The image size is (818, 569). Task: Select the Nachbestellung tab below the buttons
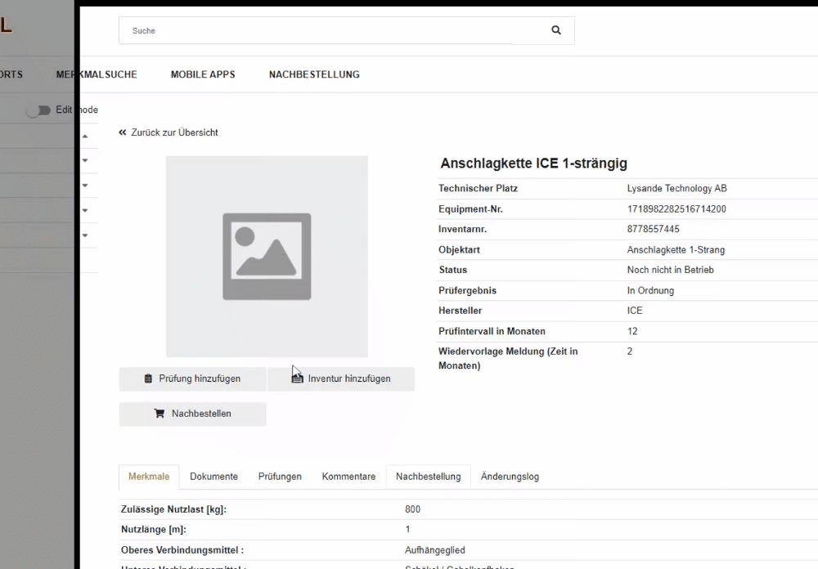pos(428,477)
